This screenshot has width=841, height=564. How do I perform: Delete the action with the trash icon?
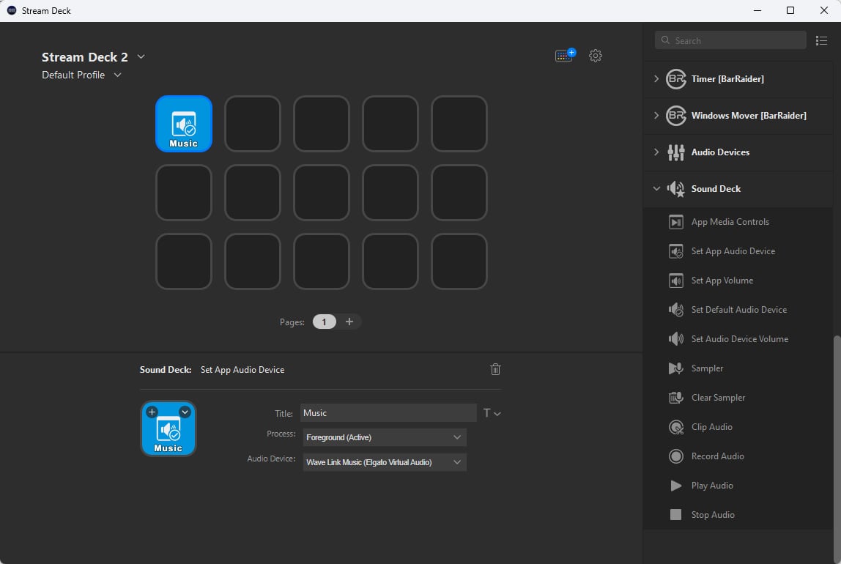pos(495,369)
